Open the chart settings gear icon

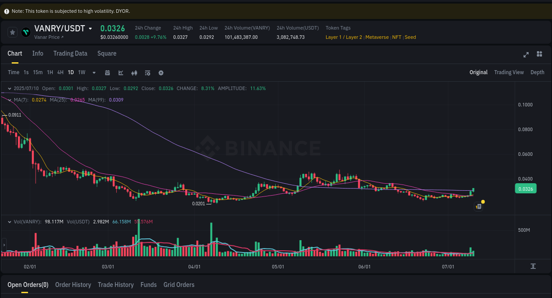(x=161, y=72)
